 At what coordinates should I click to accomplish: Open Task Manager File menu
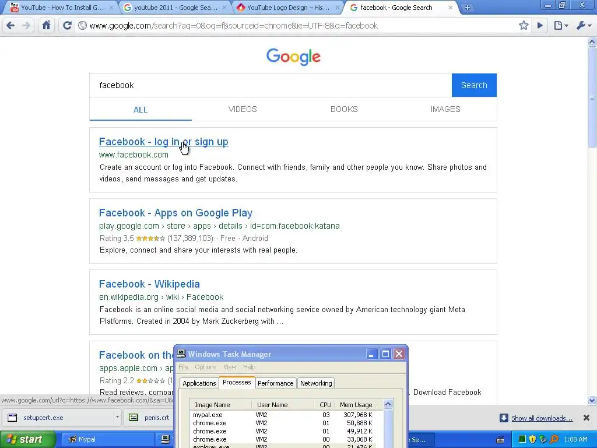click(183, 367)
